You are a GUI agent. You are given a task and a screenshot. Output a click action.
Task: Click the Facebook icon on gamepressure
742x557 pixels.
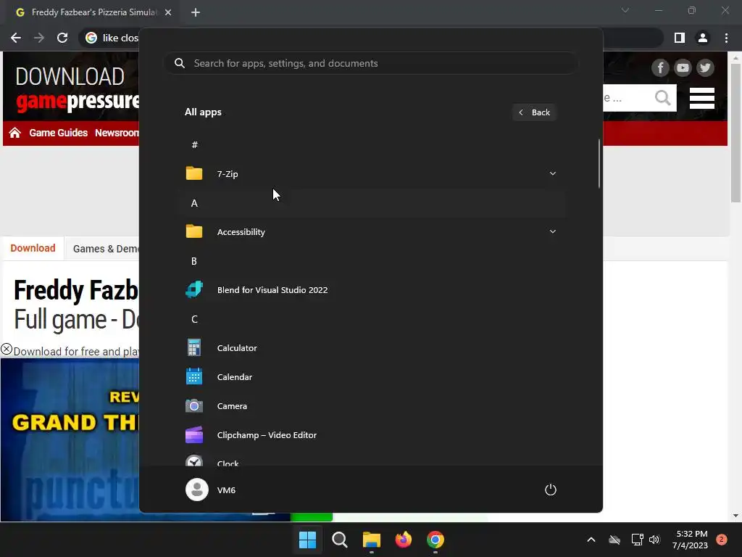[660, 67]
